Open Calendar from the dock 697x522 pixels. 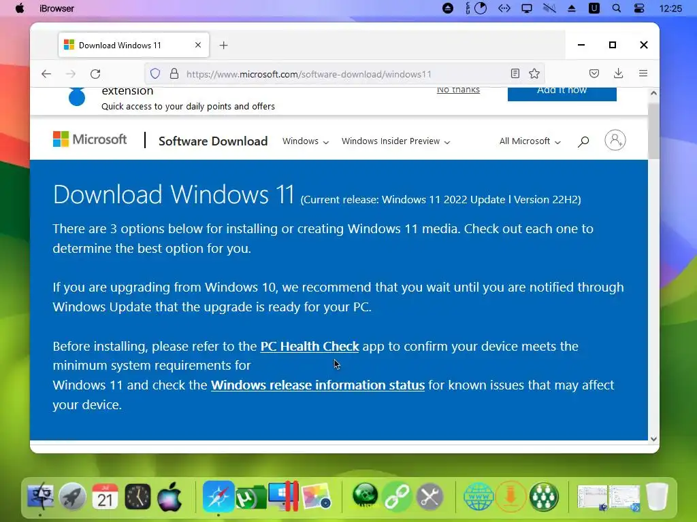point(105,496)
